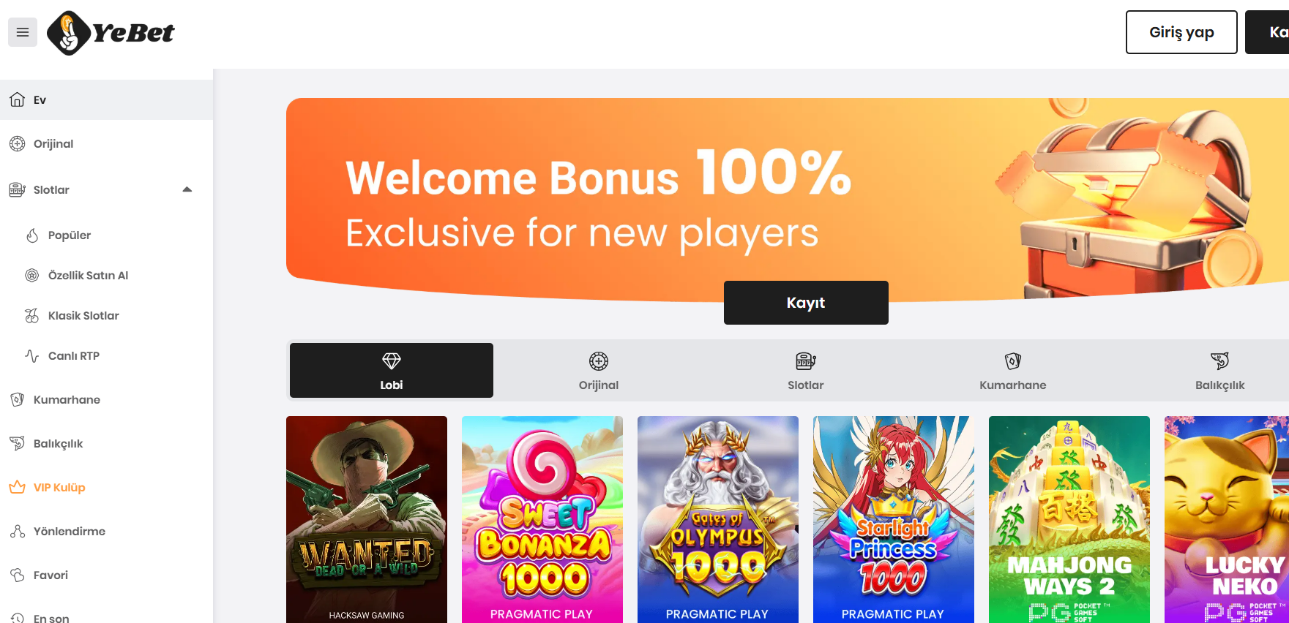Click the Giriş yap button
1289x623 pixels.
point(1181,32)
